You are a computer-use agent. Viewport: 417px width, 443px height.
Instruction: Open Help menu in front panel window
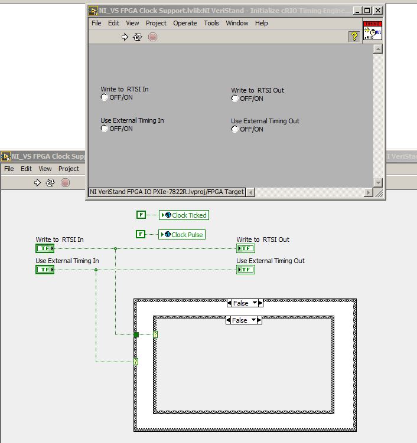(x=262, y=23)
